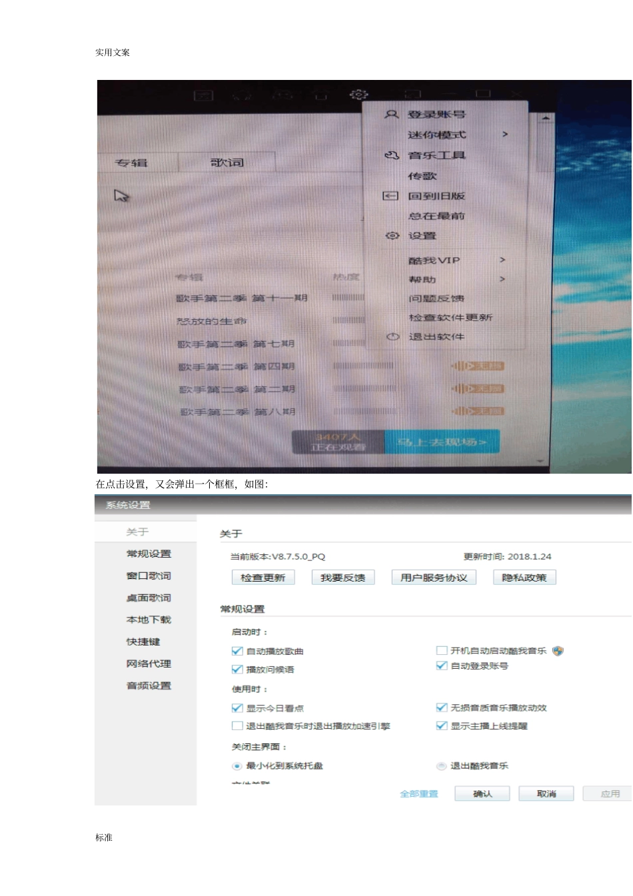The height and width of the screenshot is (896, 633).
Task: Enable 自动播放歌曲 checkbox
Action: [237, 651]
